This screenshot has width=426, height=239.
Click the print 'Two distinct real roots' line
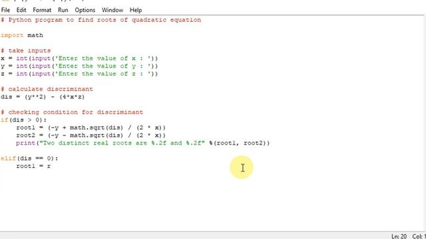pyautogui.click(x=143, y=143)
